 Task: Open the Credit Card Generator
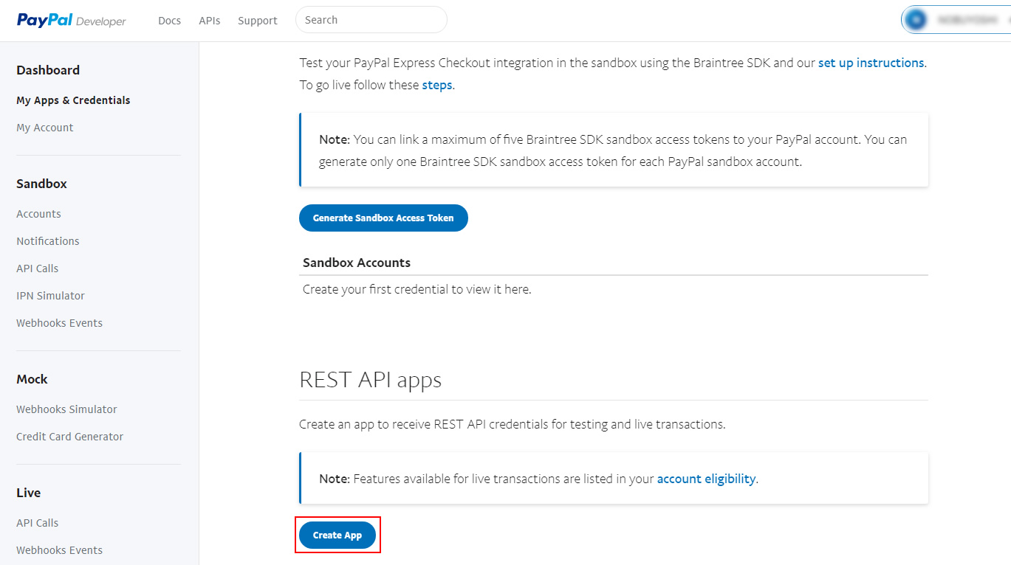(x=70, y=437)
